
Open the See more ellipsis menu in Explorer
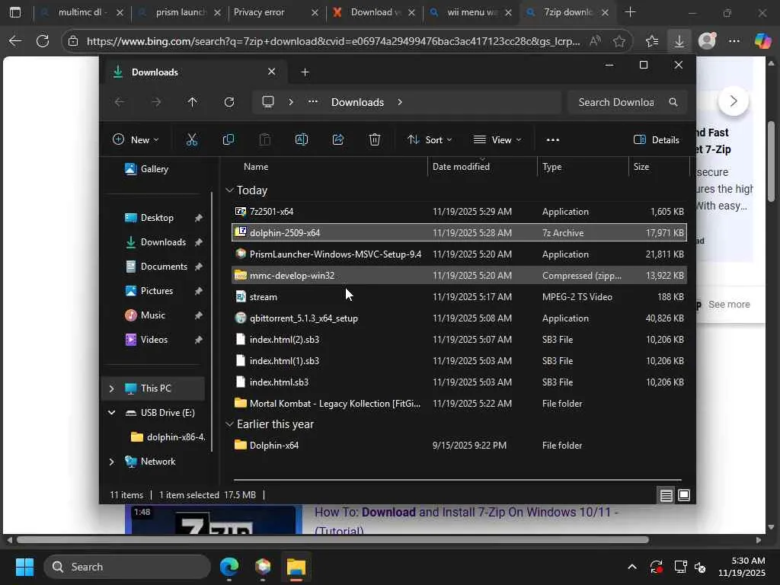(x=553, y=140)
